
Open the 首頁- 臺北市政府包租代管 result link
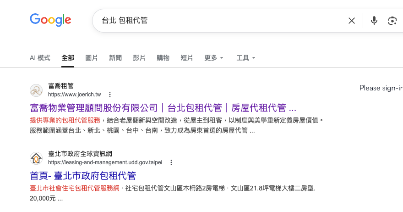click(x=83, y=176)
